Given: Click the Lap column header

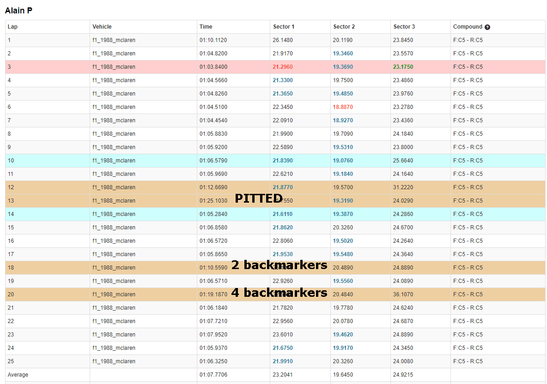Looking at the screenshot, I should (12, 27).
